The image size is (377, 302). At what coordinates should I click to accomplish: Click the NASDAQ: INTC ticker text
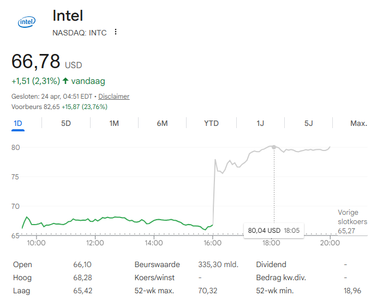(79, 33)
